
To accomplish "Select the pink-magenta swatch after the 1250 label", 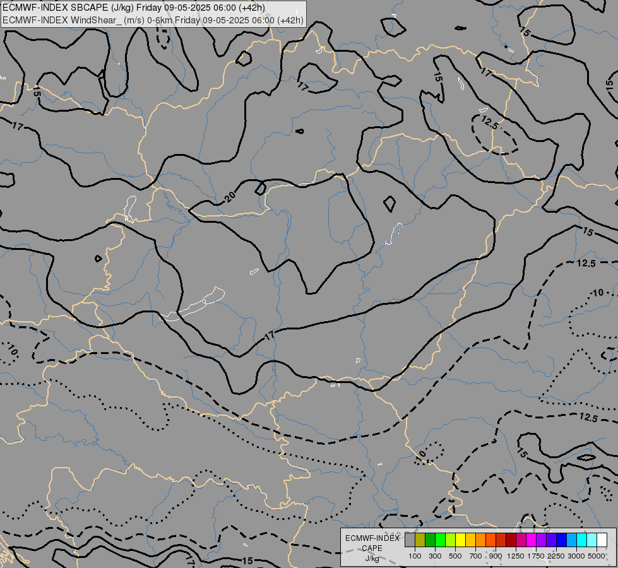I will tap(521, 540).
